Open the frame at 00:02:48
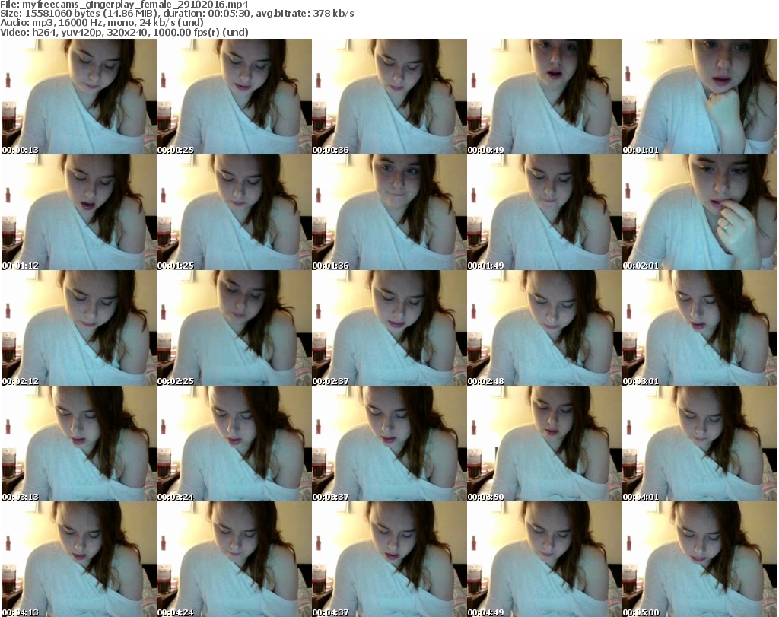 (545, 329)
